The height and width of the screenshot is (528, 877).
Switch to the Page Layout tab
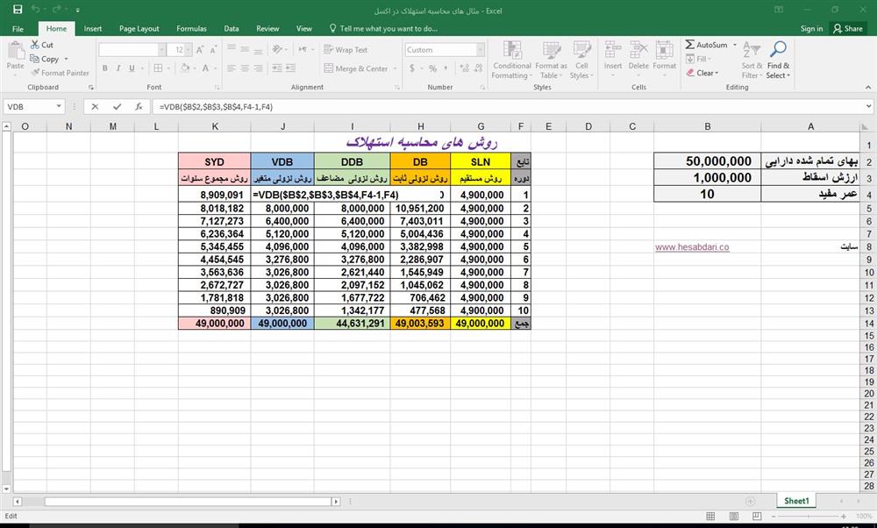coord(139,28)
